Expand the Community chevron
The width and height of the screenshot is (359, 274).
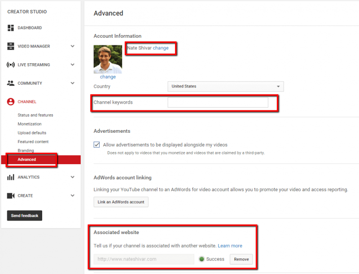pyautogui.click(x=73, y=83)
